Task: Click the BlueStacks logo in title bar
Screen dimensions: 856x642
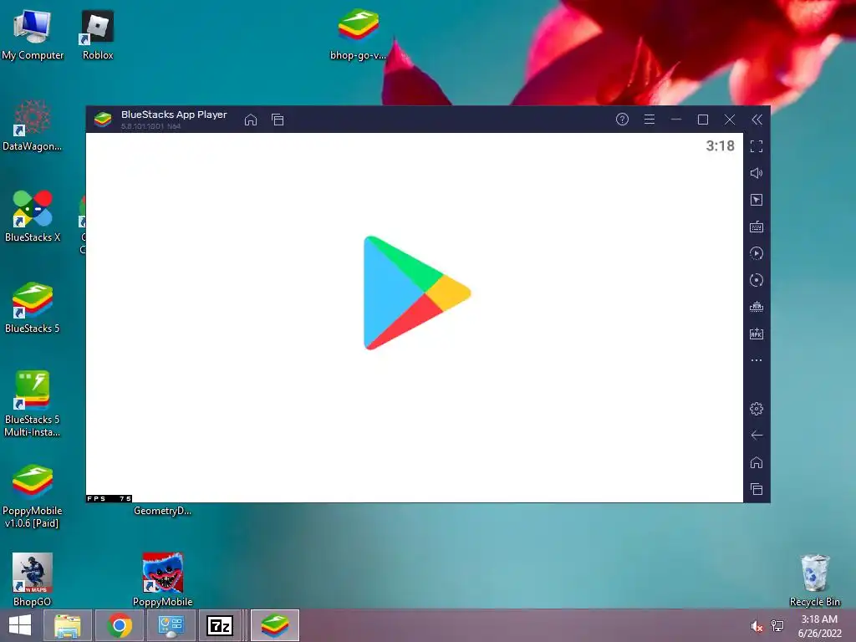Action: tap(103, 119)
